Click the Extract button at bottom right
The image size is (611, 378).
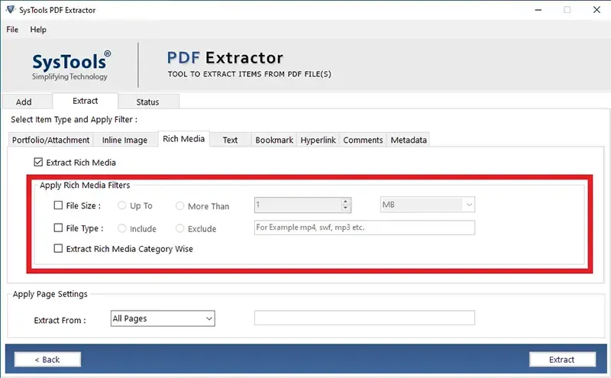click(x=562, y=360)
